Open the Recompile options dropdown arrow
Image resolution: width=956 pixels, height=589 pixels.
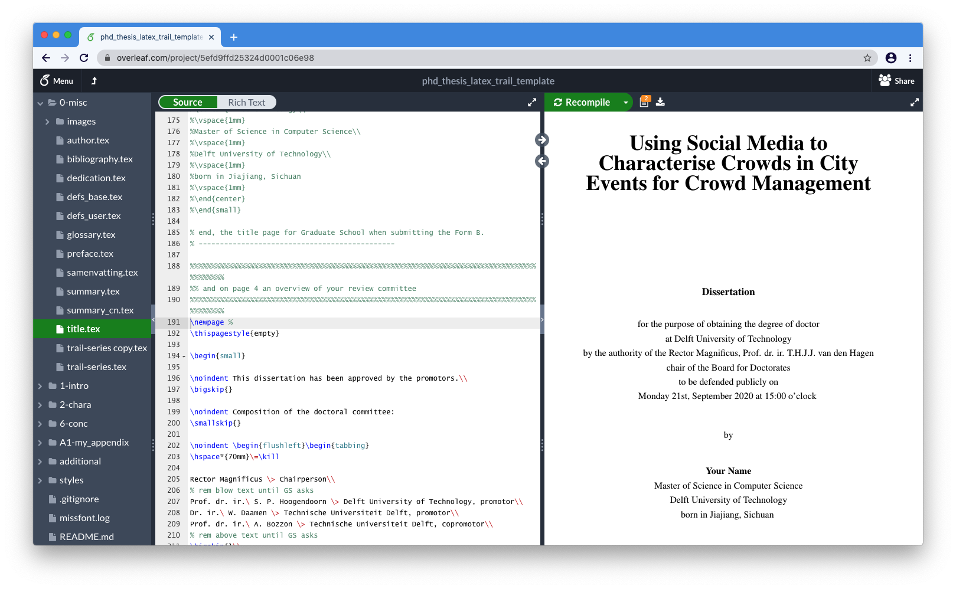[626, 102]
